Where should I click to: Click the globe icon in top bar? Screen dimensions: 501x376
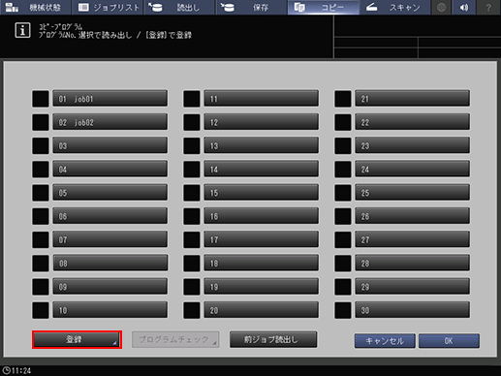coord(441,8)
